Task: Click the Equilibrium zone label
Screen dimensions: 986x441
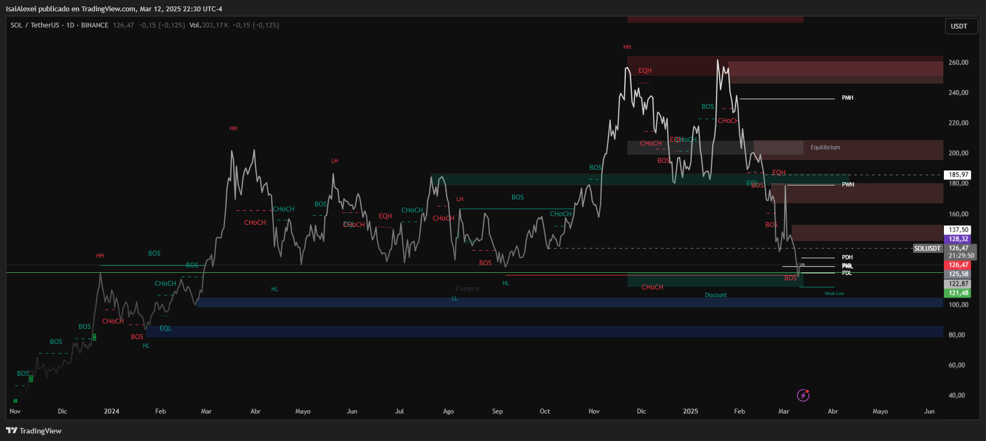Action: (825, 147)
